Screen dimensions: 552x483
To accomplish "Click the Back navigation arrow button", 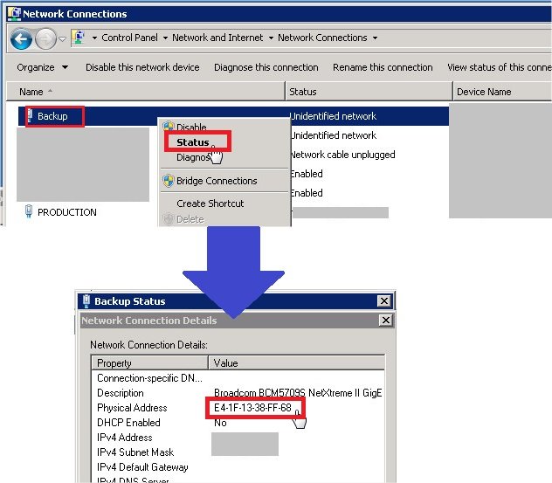I will point(21,38).
